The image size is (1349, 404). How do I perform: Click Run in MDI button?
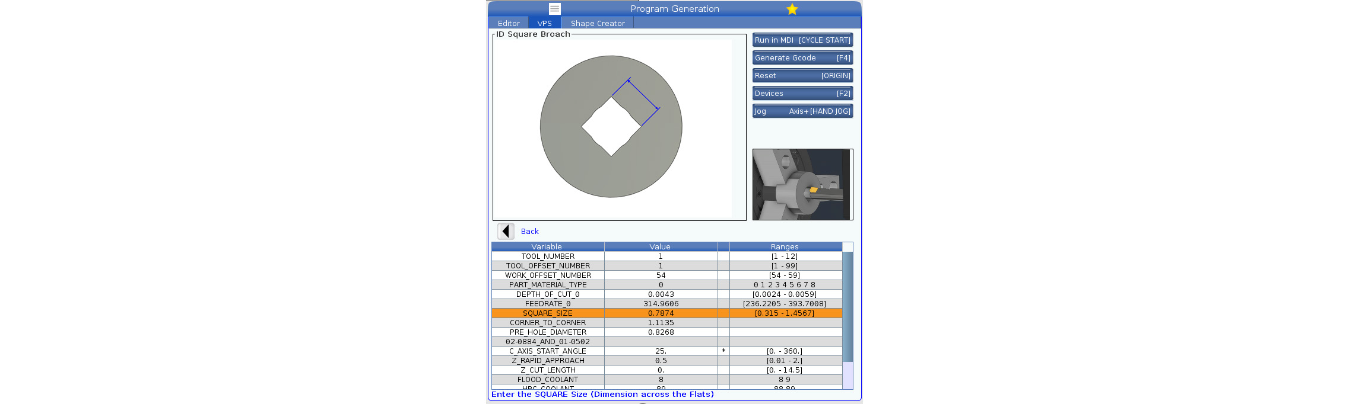pyautogui.click(x=802, y=40)
